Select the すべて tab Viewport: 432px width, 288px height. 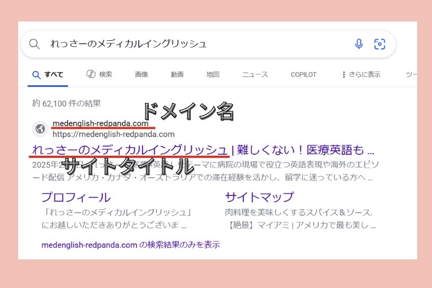(x=48, y=75)
